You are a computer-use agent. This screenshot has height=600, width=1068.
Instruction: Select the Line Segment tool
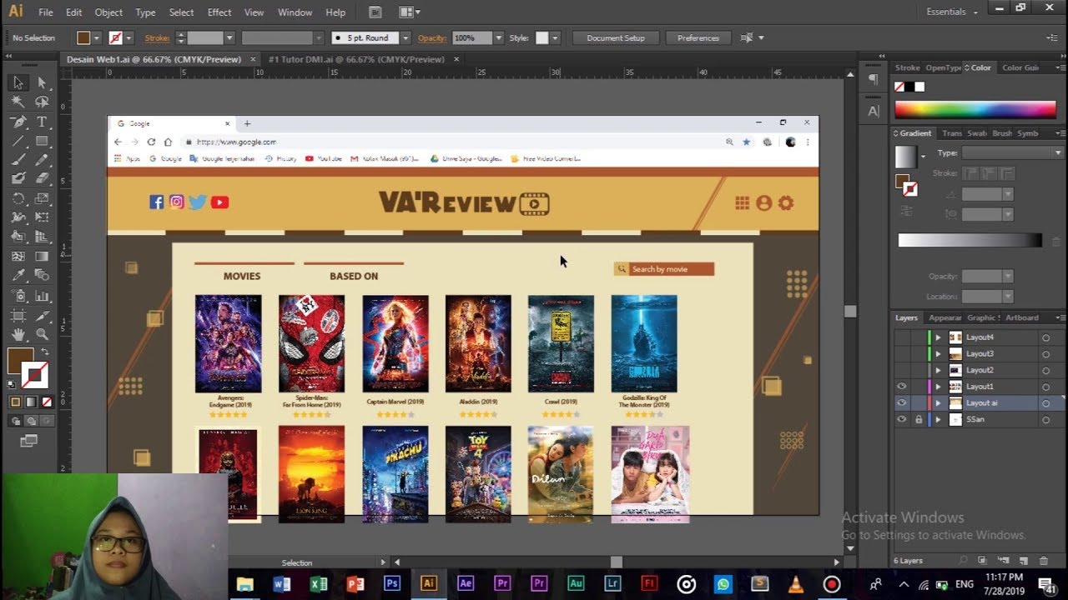click(18, 141)
